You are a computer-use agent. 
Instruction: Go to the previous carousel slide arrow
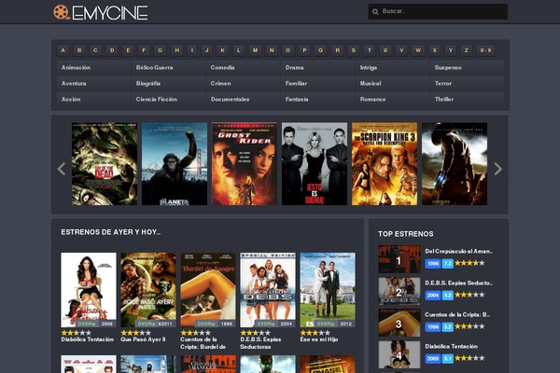tap(62, 169)
